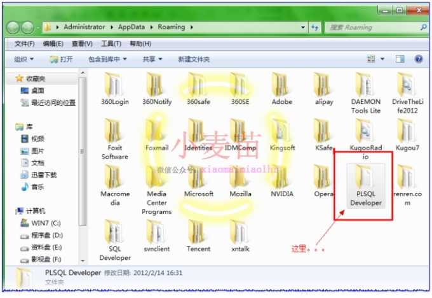Open the address bar history dropdown

[x=303, y=27]
